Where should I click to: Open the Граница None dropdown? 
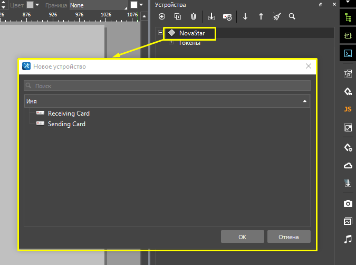(x=99, y=5)
